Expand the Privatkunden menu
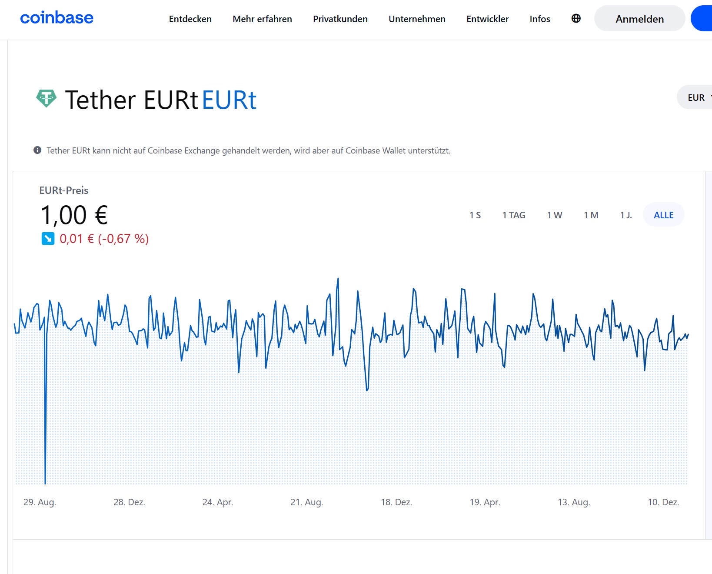 (340, 19)
